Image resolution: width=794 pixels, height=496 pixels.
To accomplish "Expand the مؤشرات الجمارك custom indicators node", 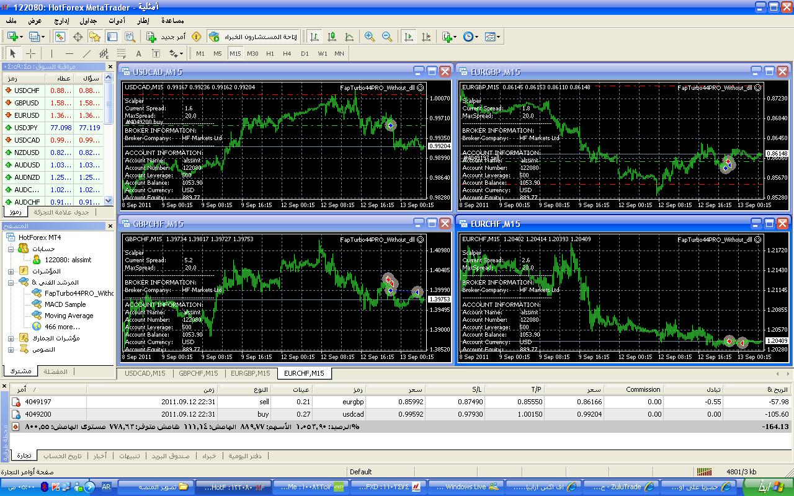I will tap(11, 338).
